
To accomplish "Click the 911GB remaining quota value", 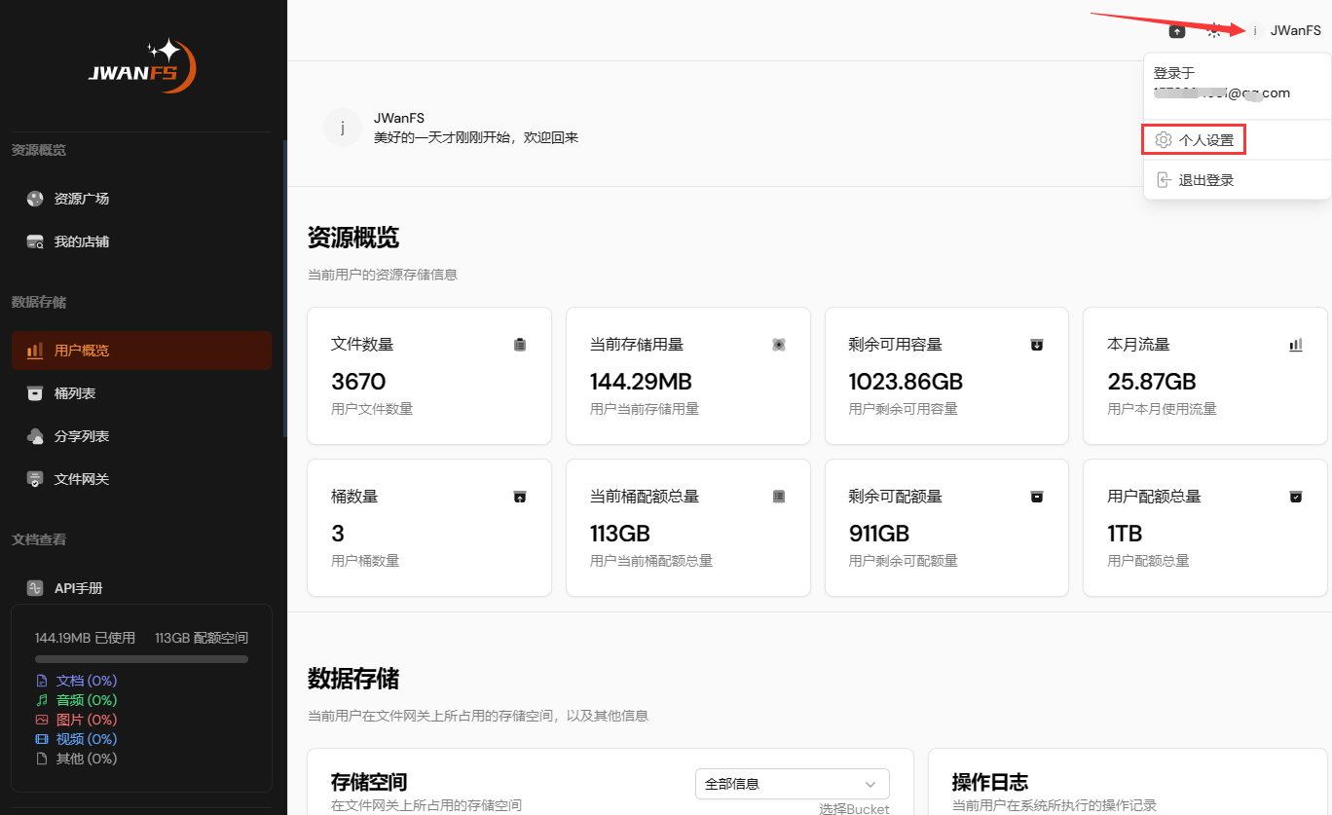I will pos(879,534).
